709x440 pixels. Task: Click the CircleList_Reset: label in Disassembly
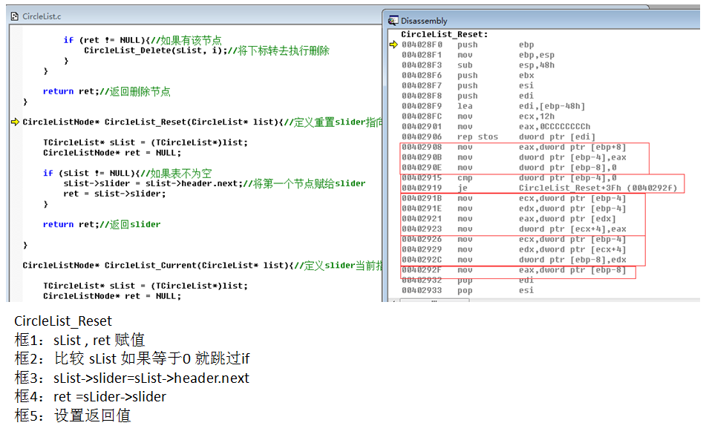point(445,34)
